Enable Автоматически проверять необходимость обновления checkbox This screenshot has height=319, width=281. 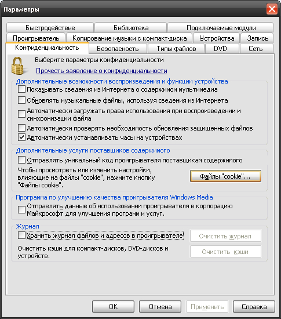(x=21, y=128)
